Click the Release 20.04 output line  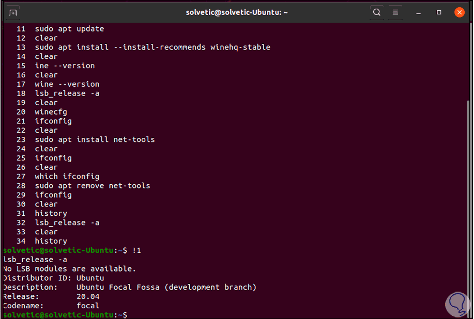pyautogui.click(x=52, y=296)
